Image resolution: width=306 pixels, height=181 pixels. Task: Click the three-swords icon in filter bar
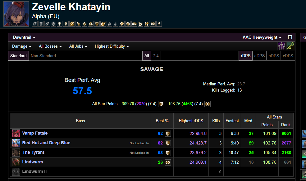(x=281, y=46)
